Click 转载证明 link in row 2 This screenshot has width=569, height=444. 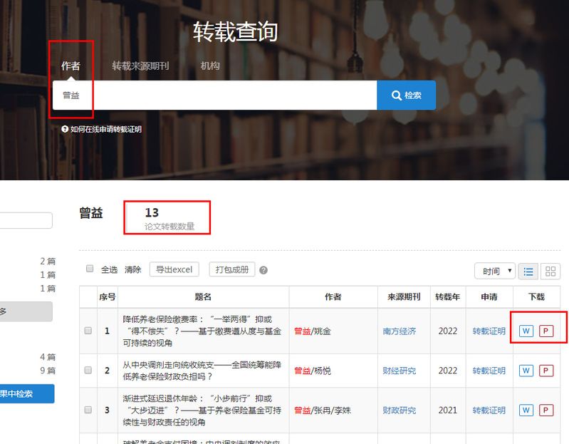(x=489, y=371)
